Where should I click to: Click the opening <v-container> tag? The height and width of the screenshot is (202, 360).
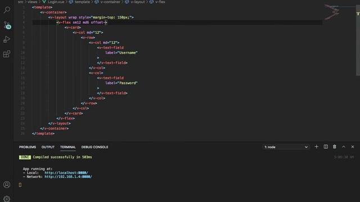(53, 12)
